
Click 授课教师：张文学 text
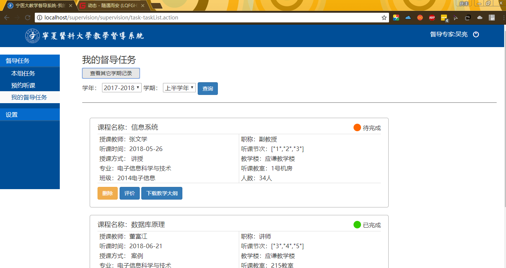point(123,139)
